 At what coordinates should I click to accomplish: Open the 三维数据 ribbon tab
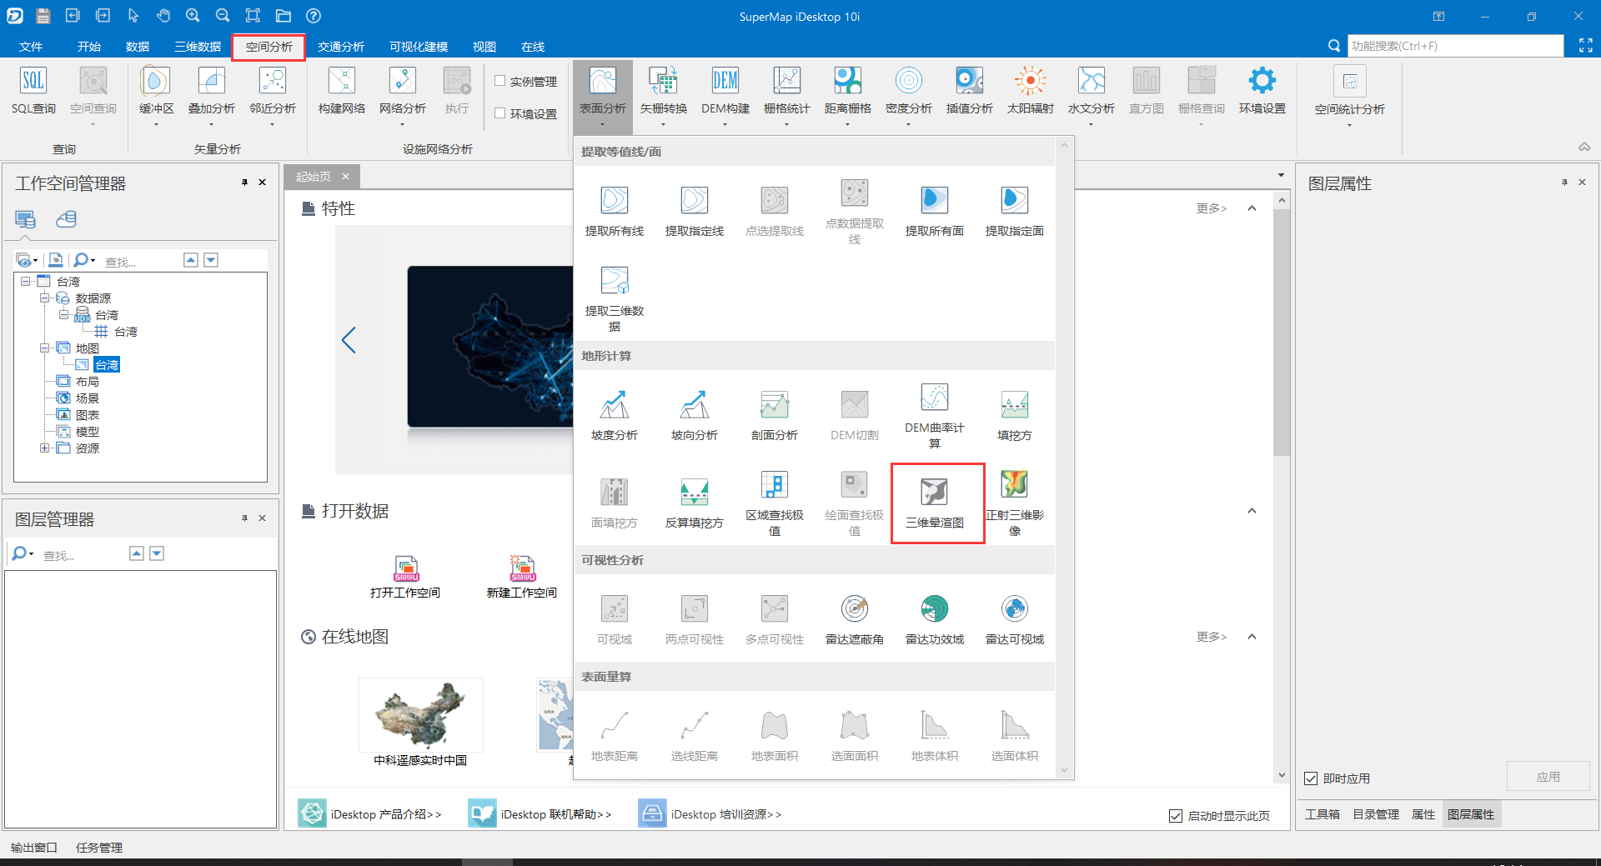pos(198,47)
